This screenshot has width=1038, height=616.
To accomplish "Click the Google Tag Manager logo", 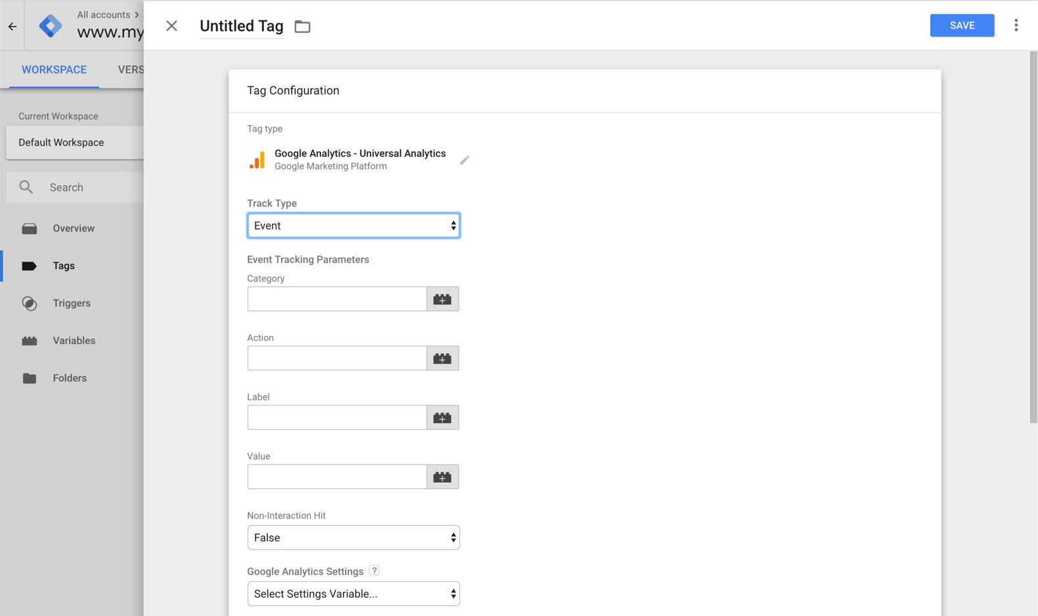I will tap(51, 26).
